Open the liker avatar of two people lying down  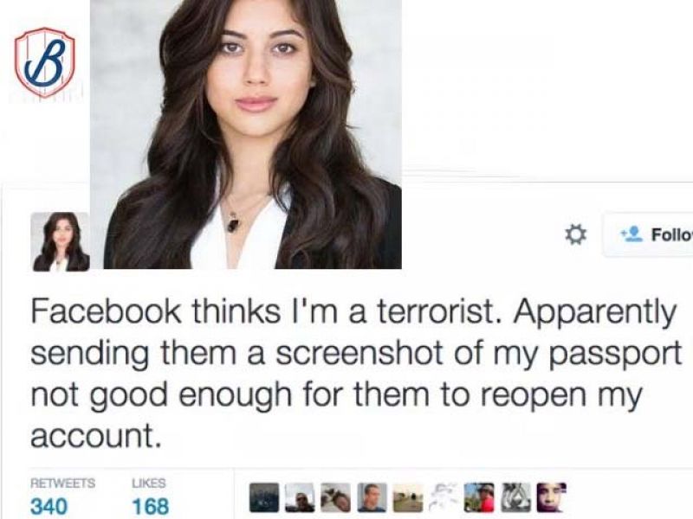(336, 497)
